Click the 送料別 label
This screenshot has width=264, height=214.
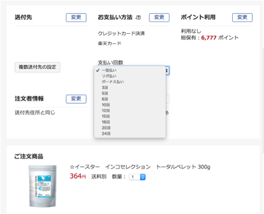99,176
